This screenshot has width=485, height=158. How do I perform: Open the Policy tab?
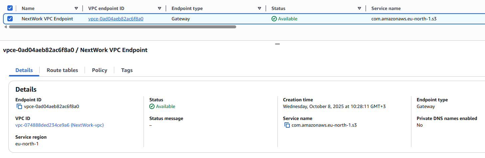coord(100,70)
